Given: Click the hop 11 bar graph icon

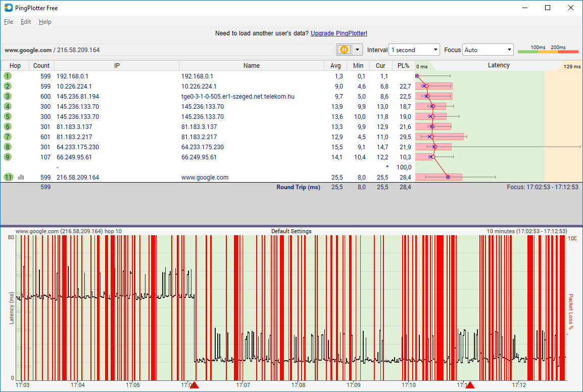Looking at the screenshot, I should 21,178.
